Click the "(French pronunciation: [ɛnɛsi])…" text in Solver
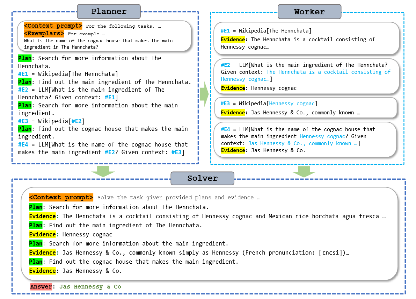 [295, 252]
